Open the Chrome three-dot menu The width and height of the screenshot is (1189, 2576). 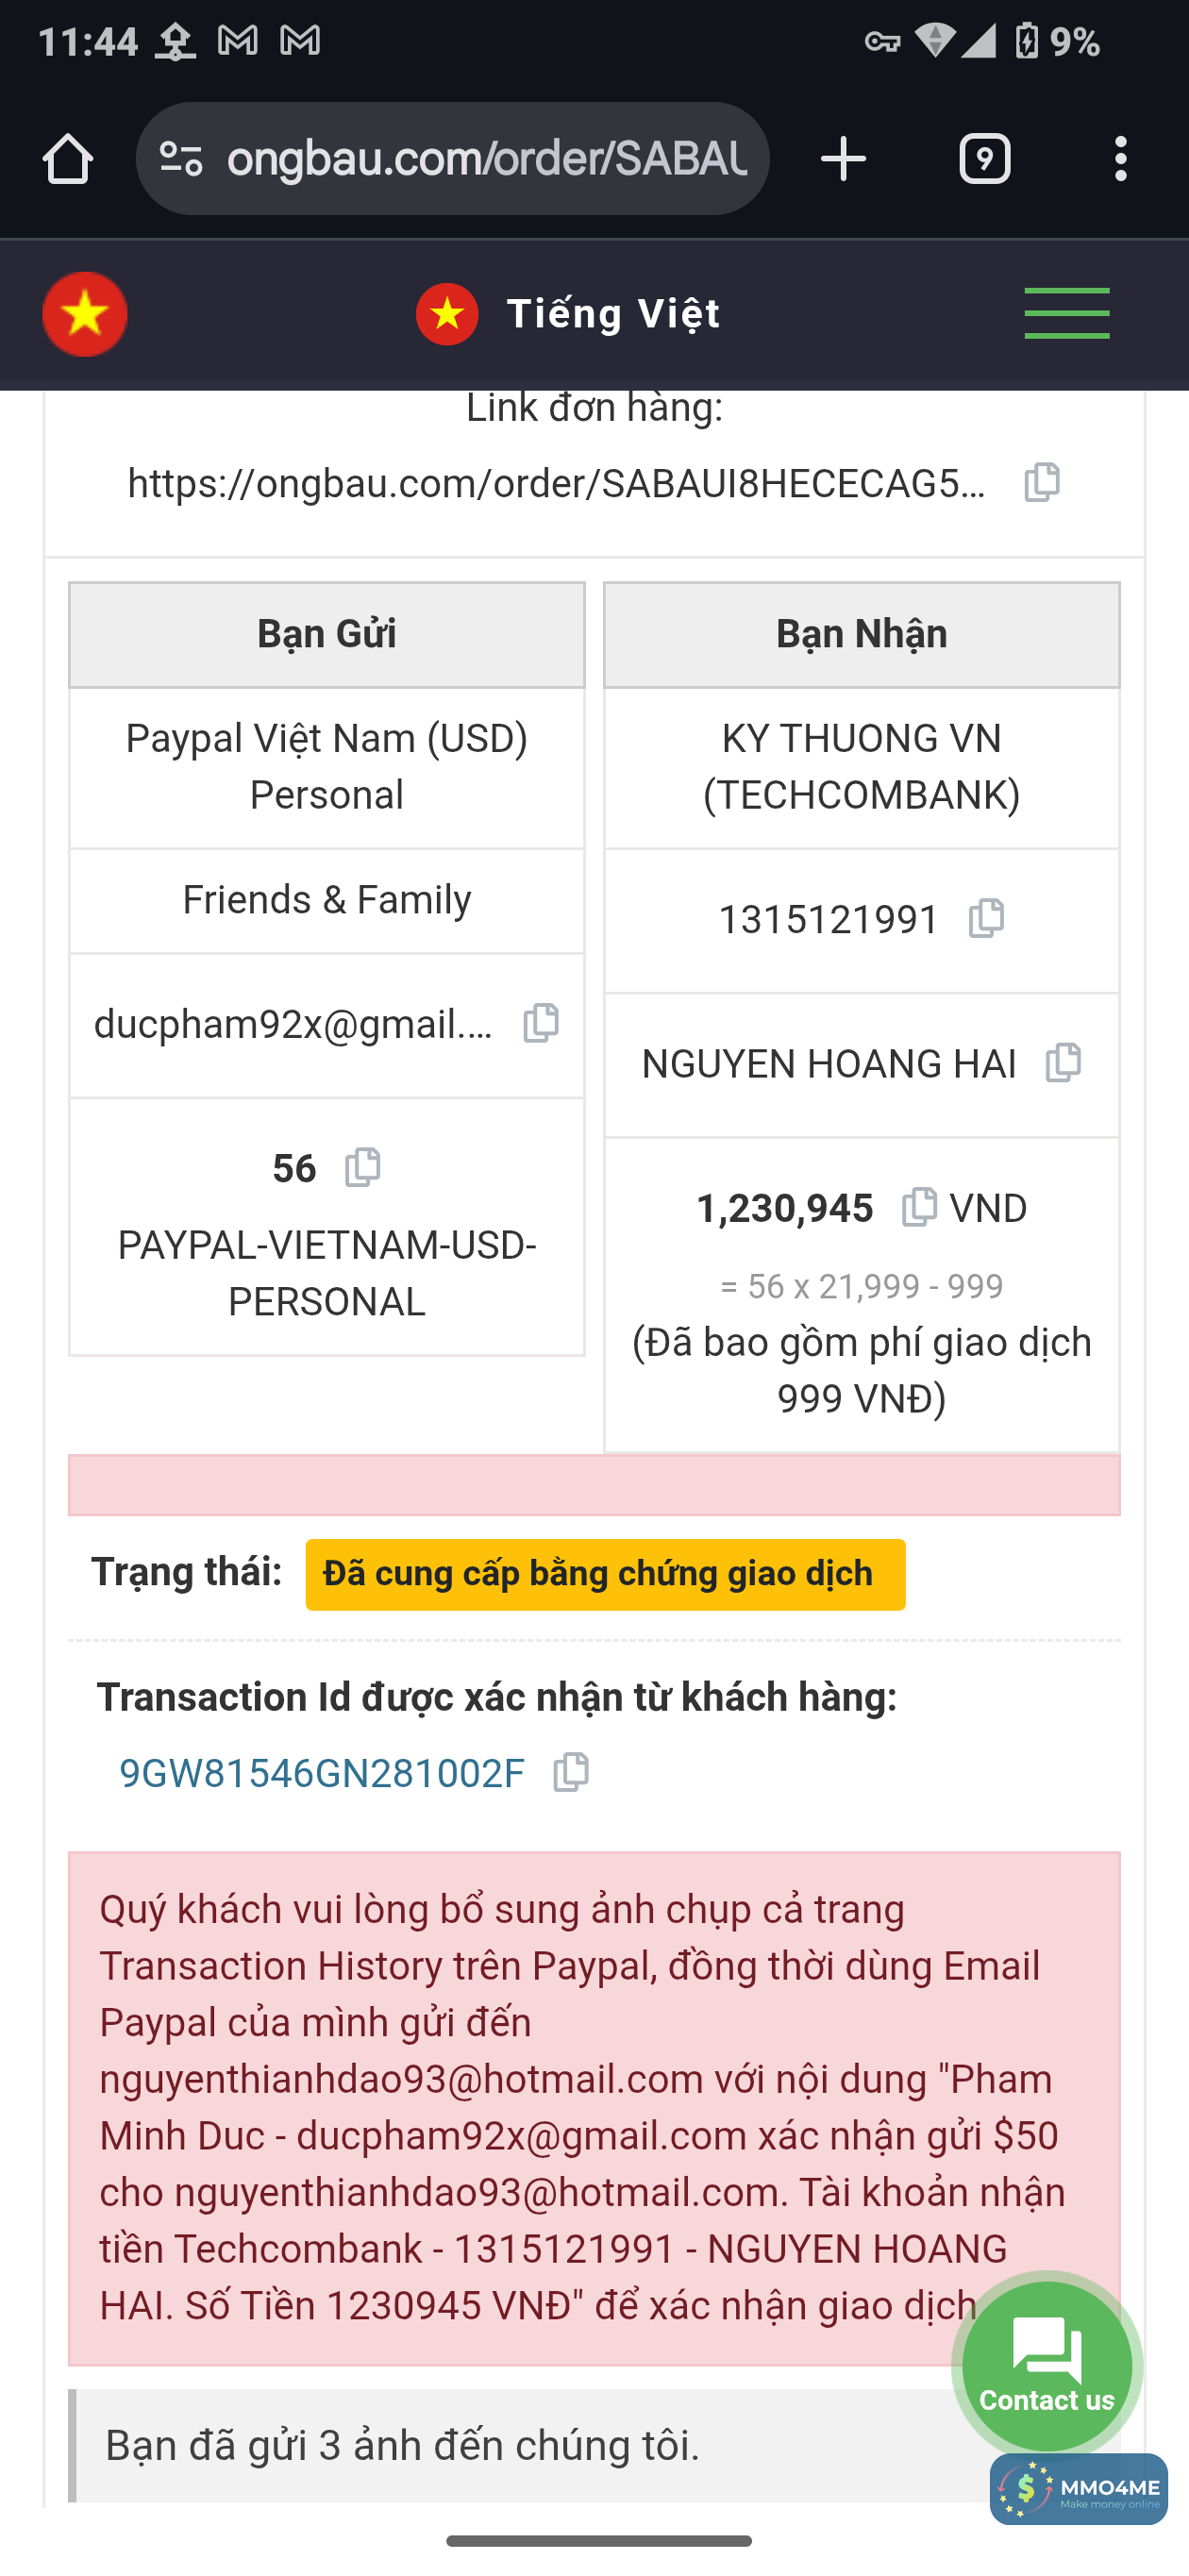(1120, 159)
